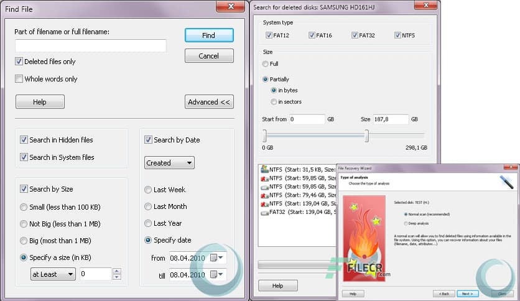Screen dimensions: 520x301
Task: Expand the 'at Least' size condition dropdown
Action: pyautogui.click(x=53, y=274)
